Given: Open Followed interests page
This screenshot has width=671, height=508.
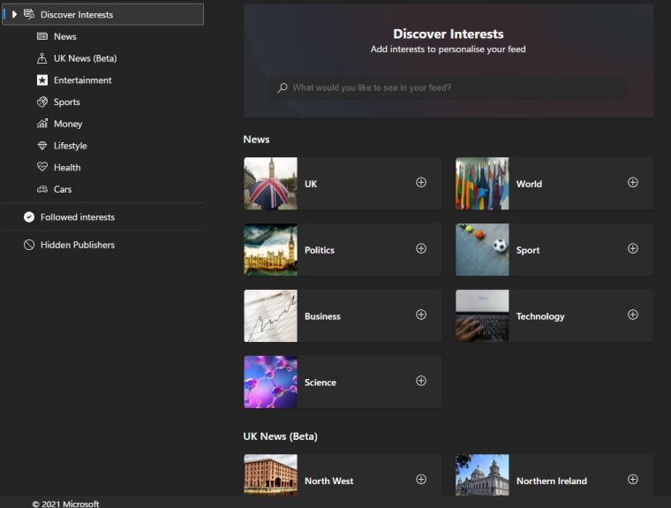Looking at the screenshot, I should 78,217.
